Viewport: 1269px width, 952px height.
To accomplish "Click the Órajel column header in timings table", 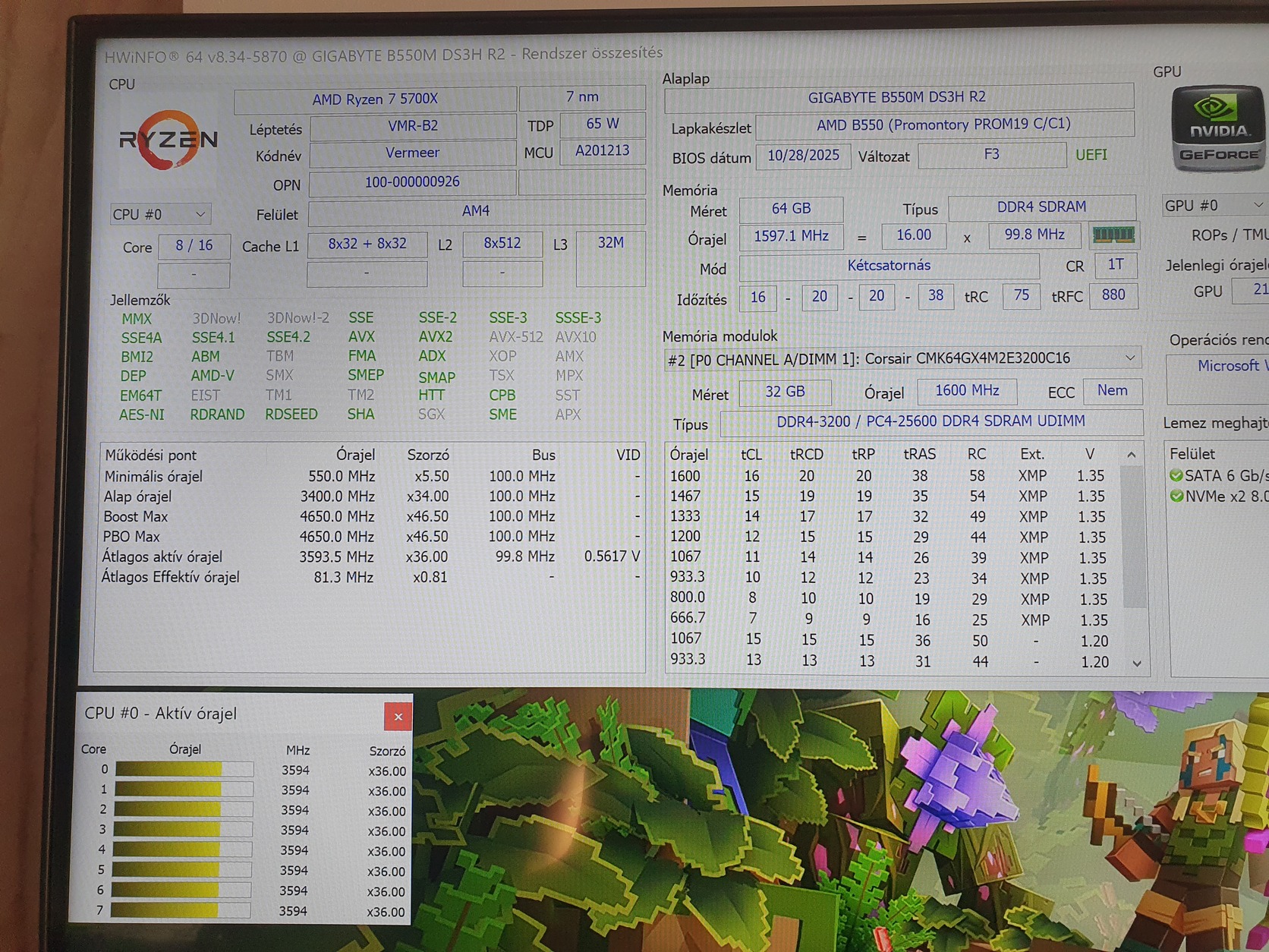I will tap(689, 454).
